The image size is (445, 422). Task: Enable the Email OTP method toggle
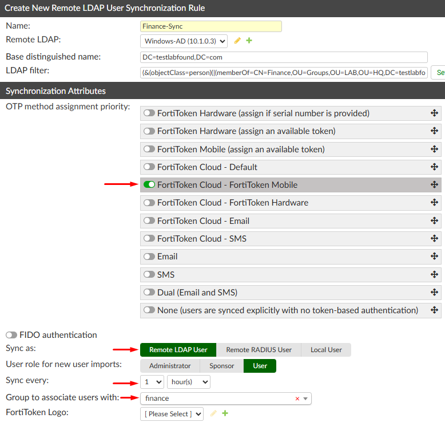149,257
